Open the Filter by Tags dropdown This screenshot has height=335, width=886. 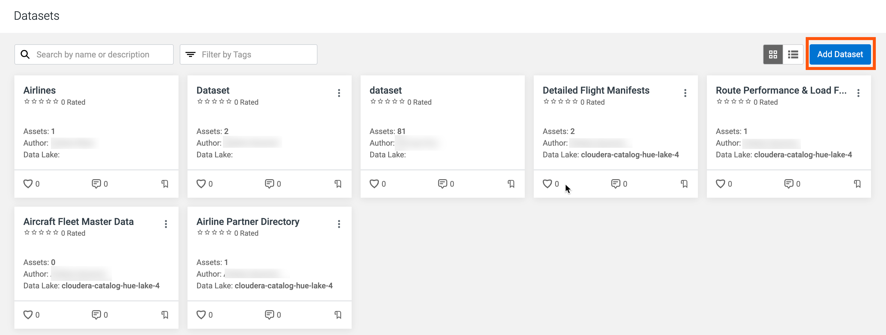pos(248,54)
